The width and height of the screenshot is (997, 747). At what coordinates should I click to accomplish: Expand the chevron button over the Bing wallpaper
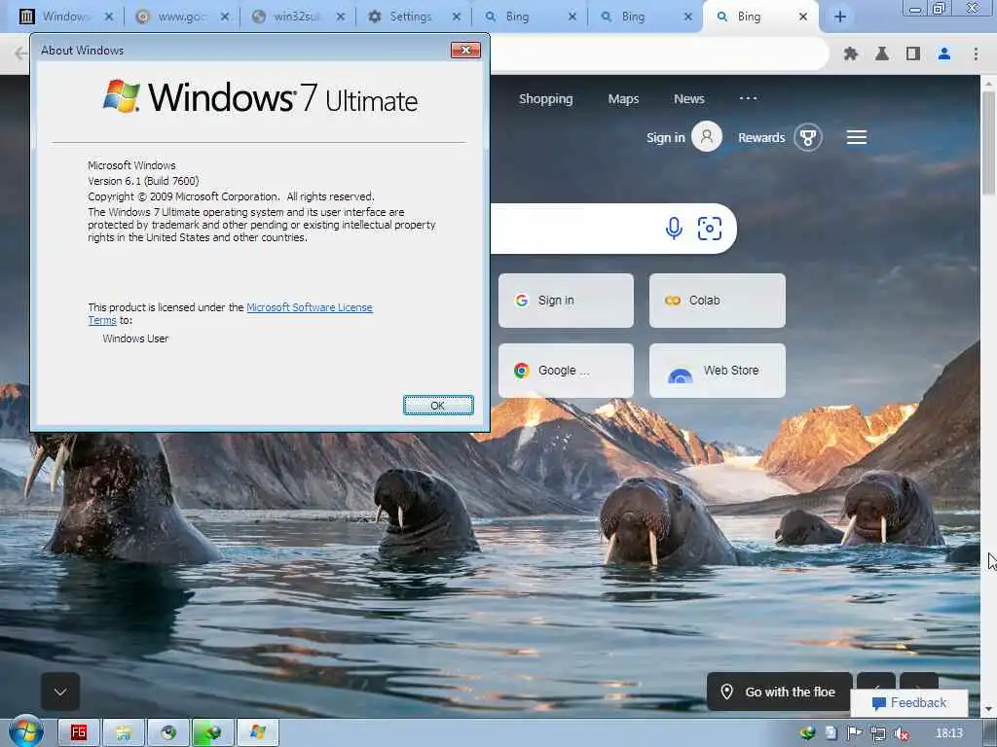point(60,692)
